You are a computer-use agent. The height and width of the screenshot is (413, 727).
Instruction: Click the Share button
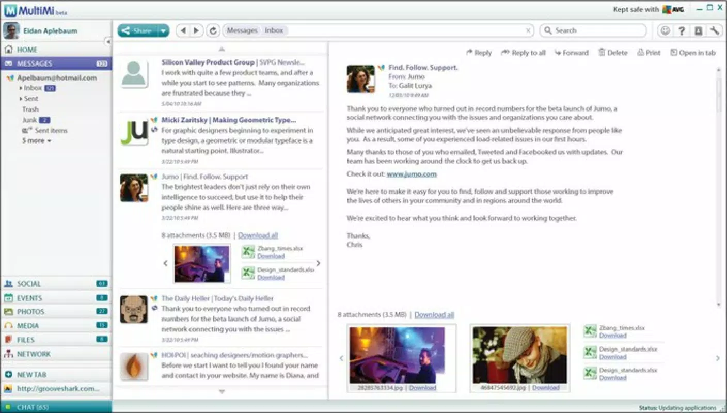137,30
